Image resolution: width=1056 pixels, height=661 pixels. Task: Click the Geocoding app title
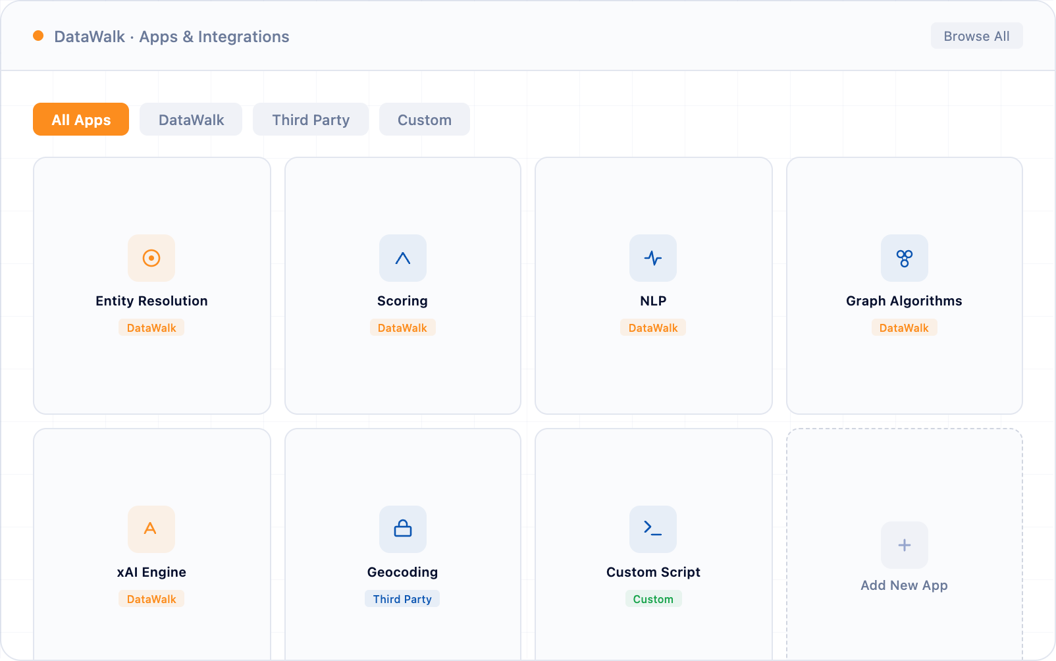point(403,572)
